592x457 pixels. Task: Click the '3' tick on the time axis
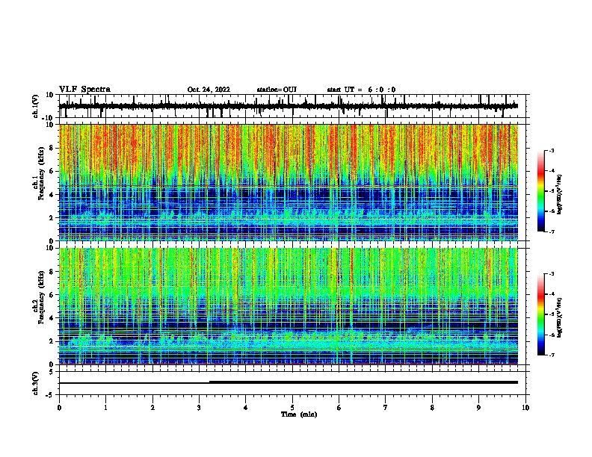pyautogui.click(x=199, y=408)
